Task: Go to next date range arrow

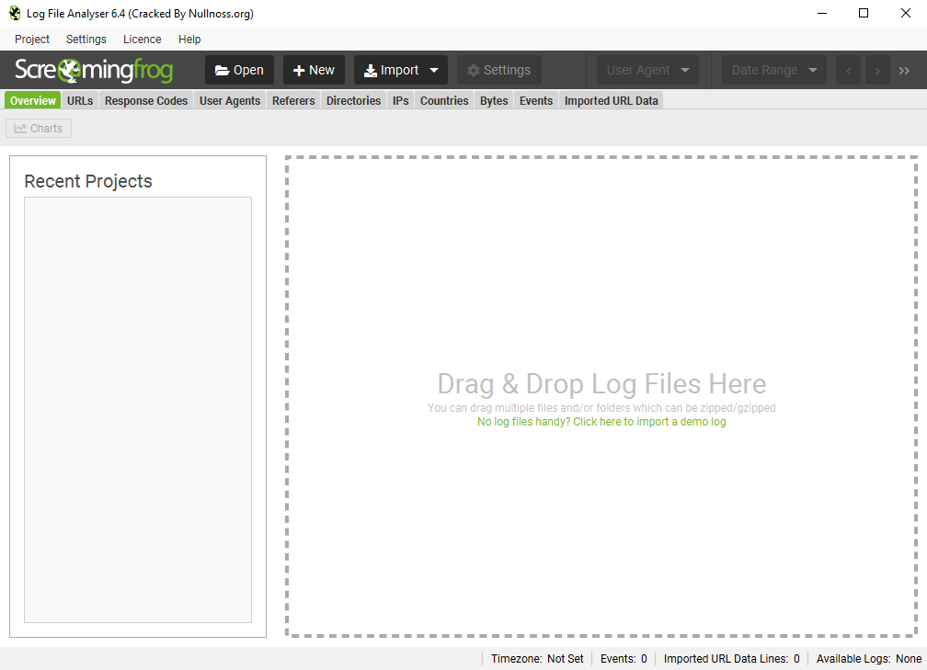Action: click(x=878, y=70)
